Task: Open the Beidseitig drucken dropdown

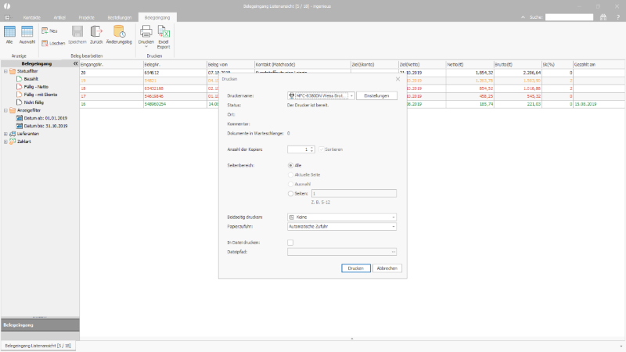Action: [394, 217]
